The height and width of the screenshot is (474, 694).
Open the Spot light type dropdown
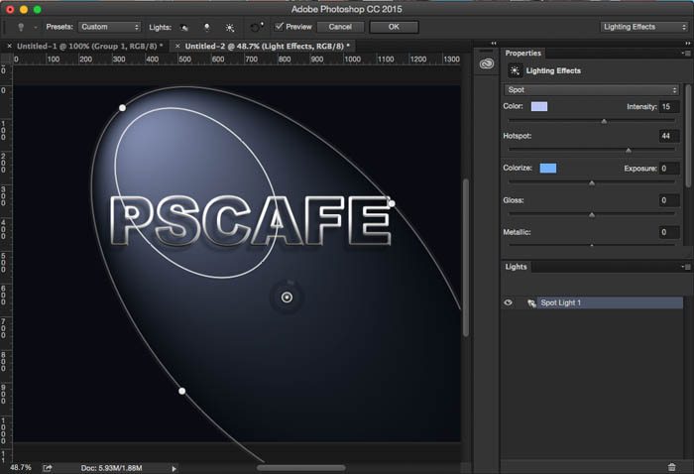[x=592, y=90]
